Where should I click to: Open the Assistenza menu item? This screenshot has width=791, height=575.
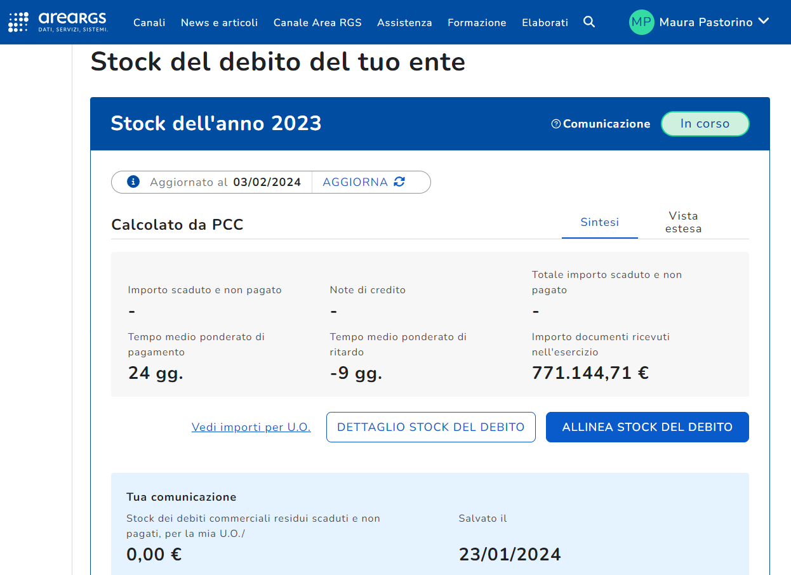404,22
